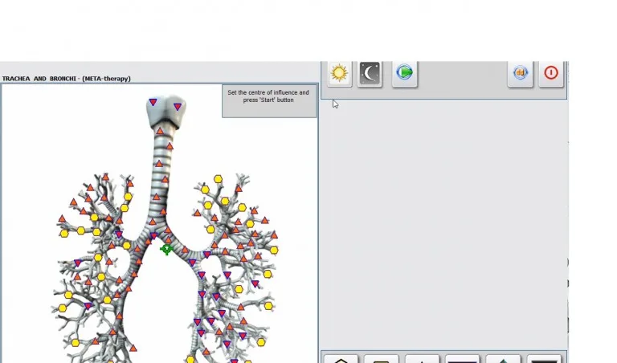Click the red power exit icon
Viewport: 617px width, 363px height.
click(551, 73)
